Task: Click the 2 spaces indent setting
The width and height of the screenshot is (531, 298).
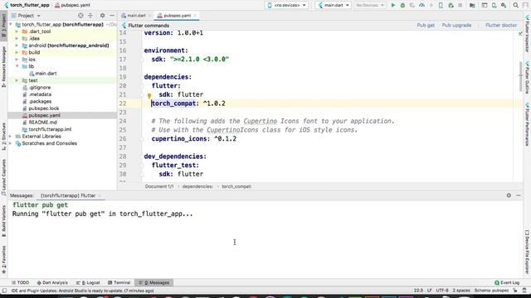Action: pyautogui.click(x=461, y=291)
